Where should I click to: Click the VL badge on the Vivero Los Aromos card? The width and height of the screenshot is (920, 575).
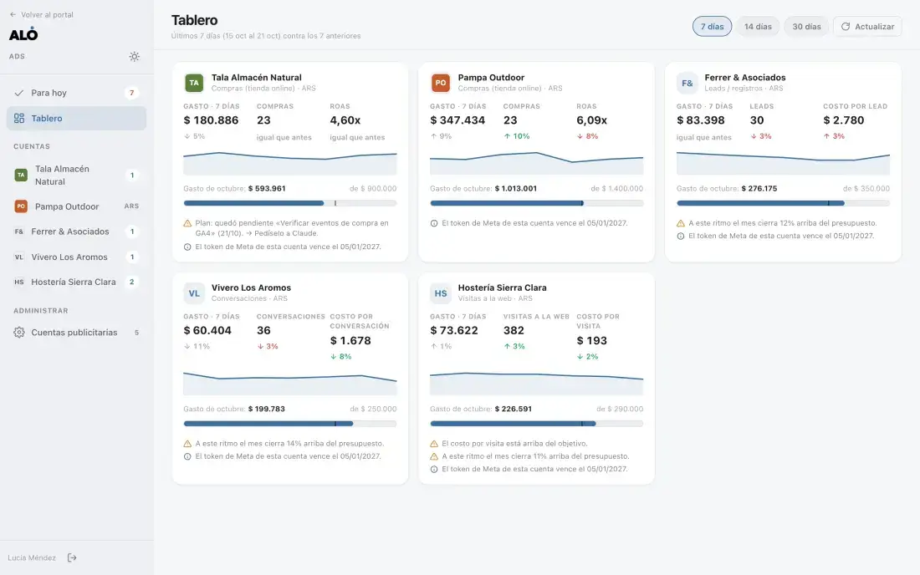coord(194,293)
